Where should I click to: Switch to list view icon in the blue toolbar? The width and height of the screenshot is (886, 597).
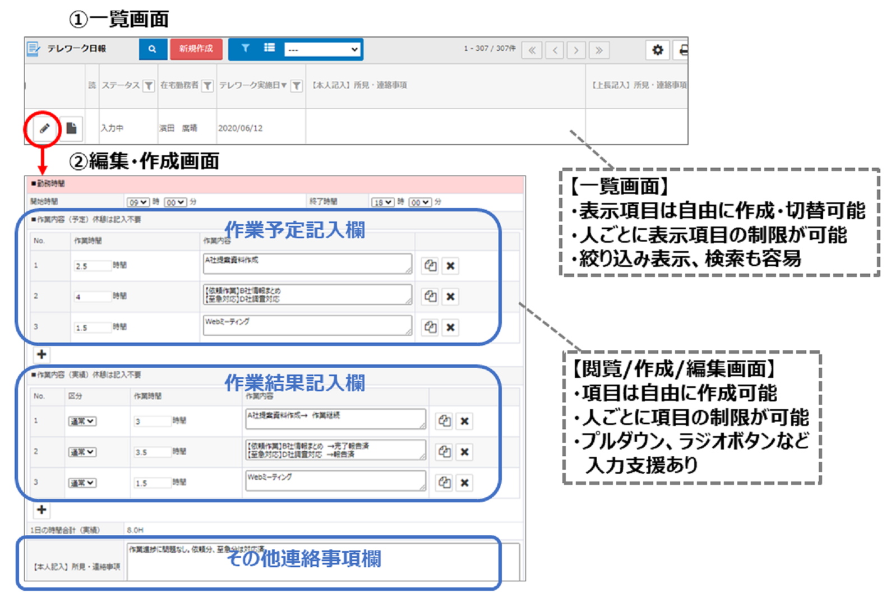pos(269,48)
